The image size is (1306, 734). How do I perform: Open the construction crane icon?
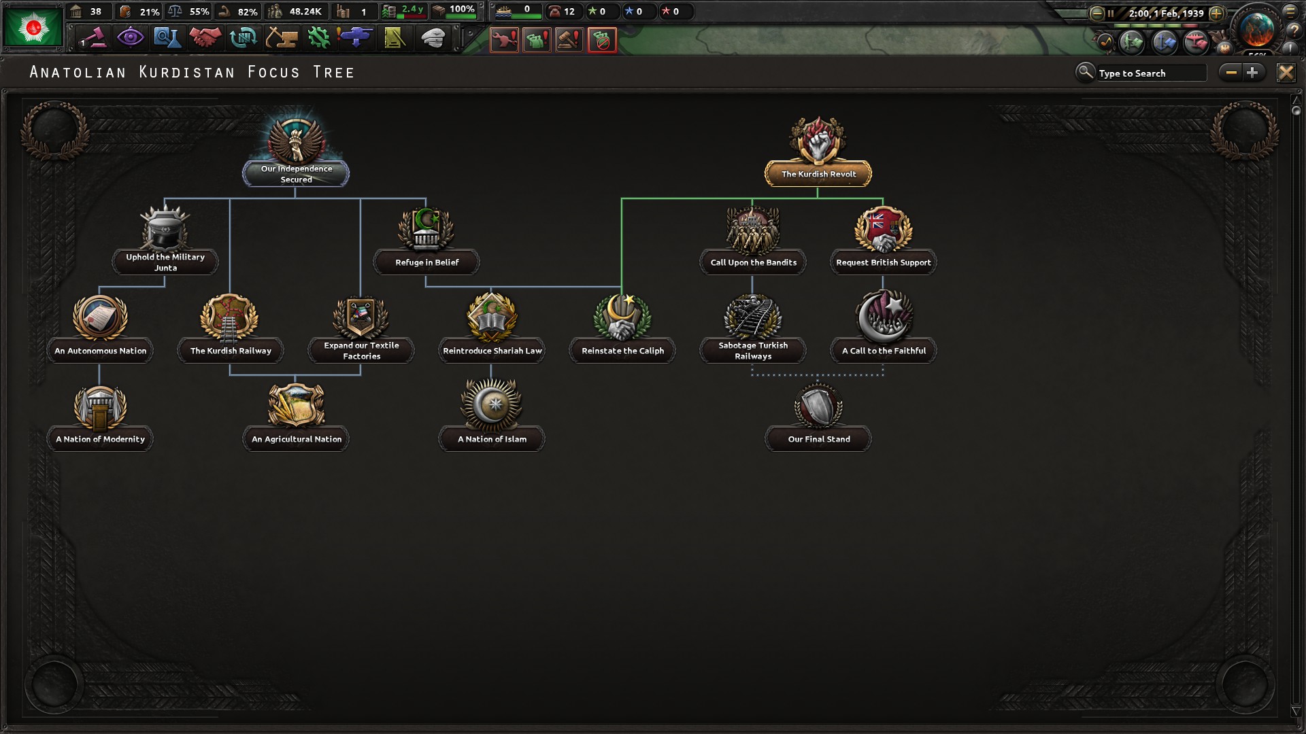[x=281, y=38]
